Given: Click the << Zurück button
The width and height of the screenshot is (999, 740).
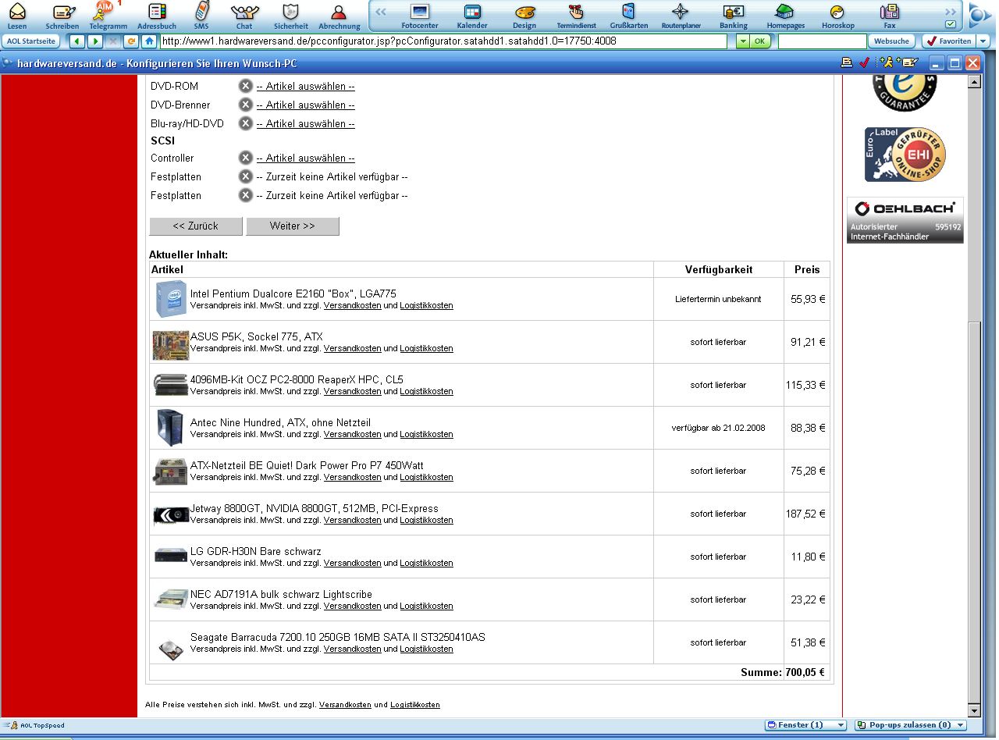Looking at the screenshot, I should point(196,226).
